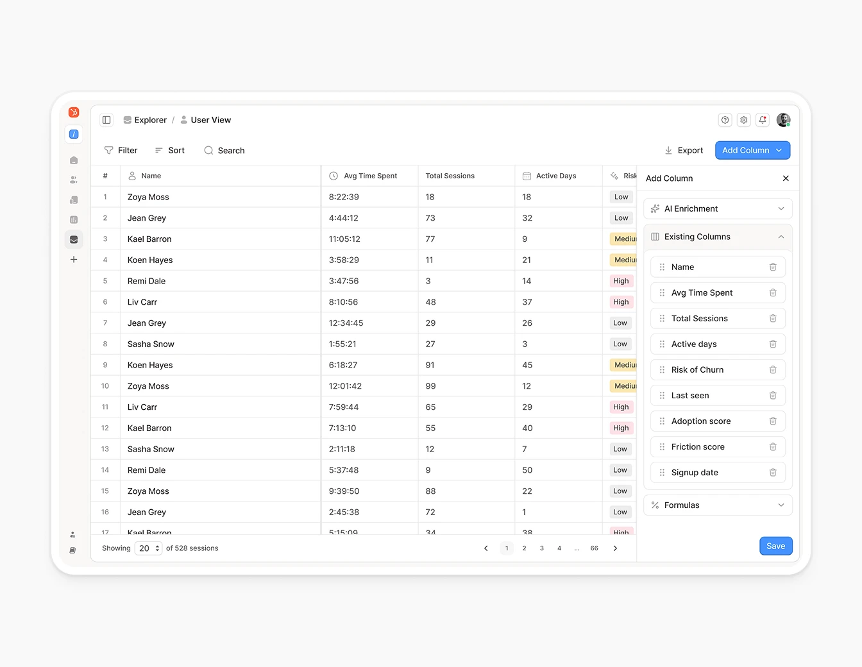Remove the Signup date column
The image size is (862, 667).
[x=773, y=473]
